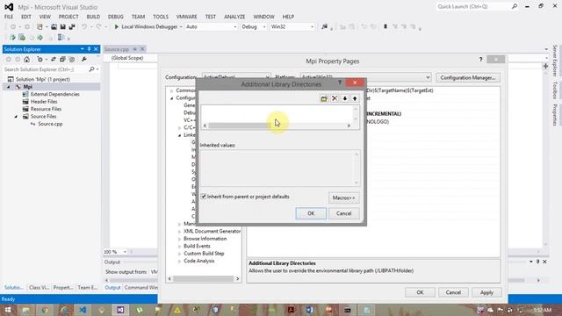Image resolution: width=562 pixels, height=316 pixels.
Task: Toggle Inherit from parent or project defaults checkbox
Action: pyautogui.click(x=204, y=197)
